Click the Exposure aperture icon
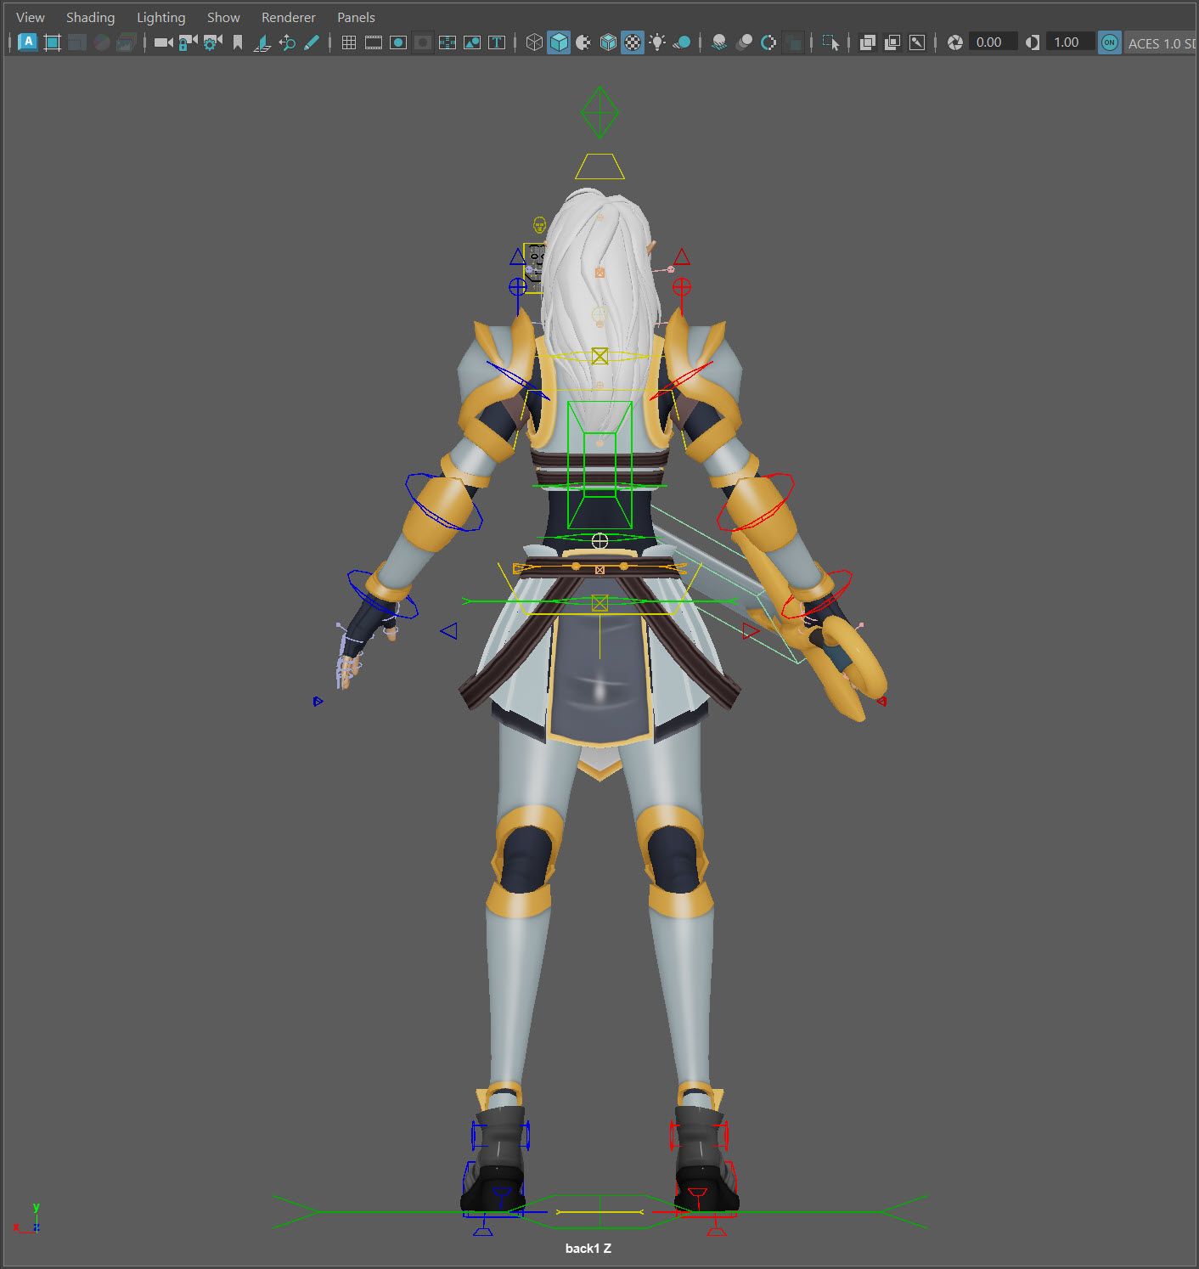This screenshot has height=1269, width=1199. [954, 42]
